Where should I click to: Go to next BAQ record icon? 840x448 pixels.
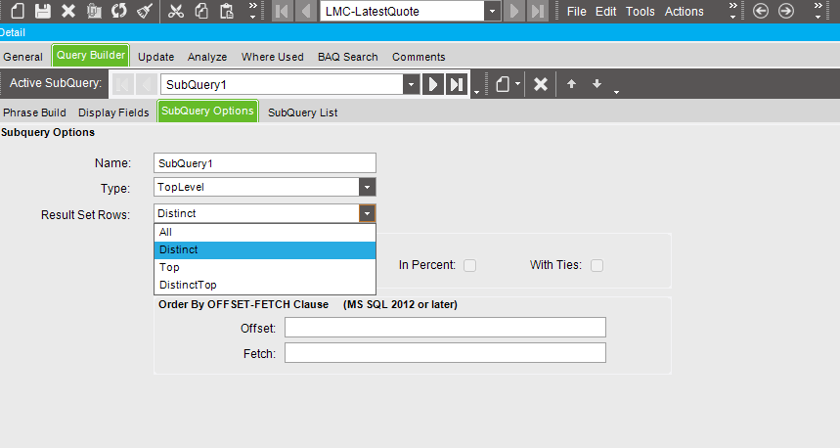(x=513, y=11)
